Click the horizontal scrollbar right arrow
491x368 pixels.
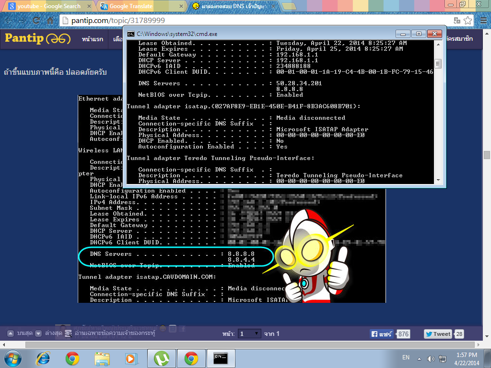tap(479, 345)
